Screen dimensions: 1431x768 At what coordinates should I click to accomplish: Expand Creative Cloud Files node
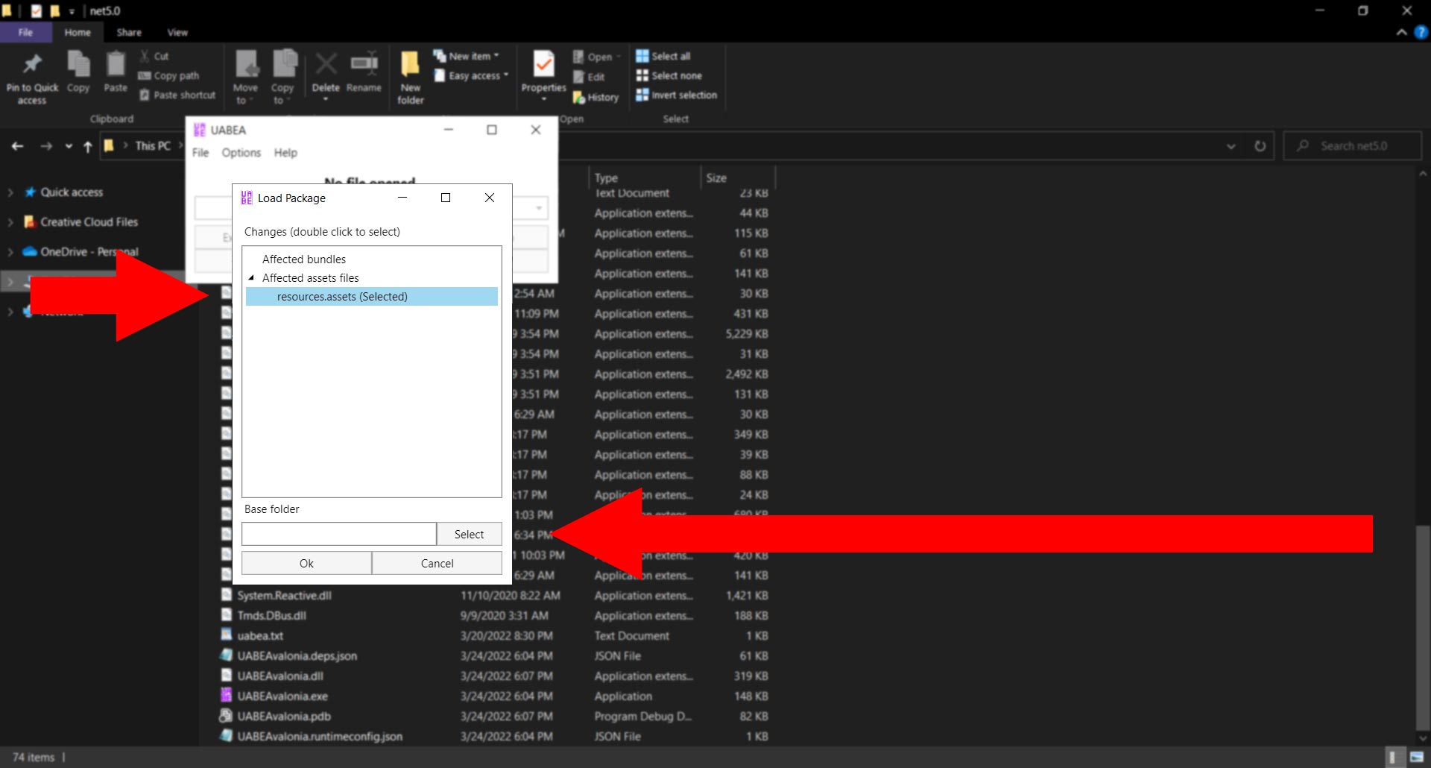click(x=10, y=222)
